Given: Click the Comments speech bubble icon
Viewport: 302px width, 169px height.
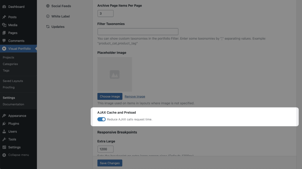Looking at the screenshot, I should coord(4,41).
